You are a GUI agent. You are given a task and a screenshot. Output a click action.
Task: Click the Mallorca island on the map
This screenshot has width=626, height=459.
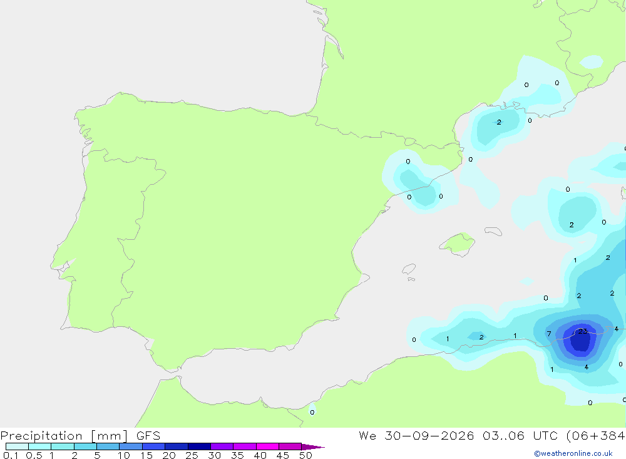458,243
